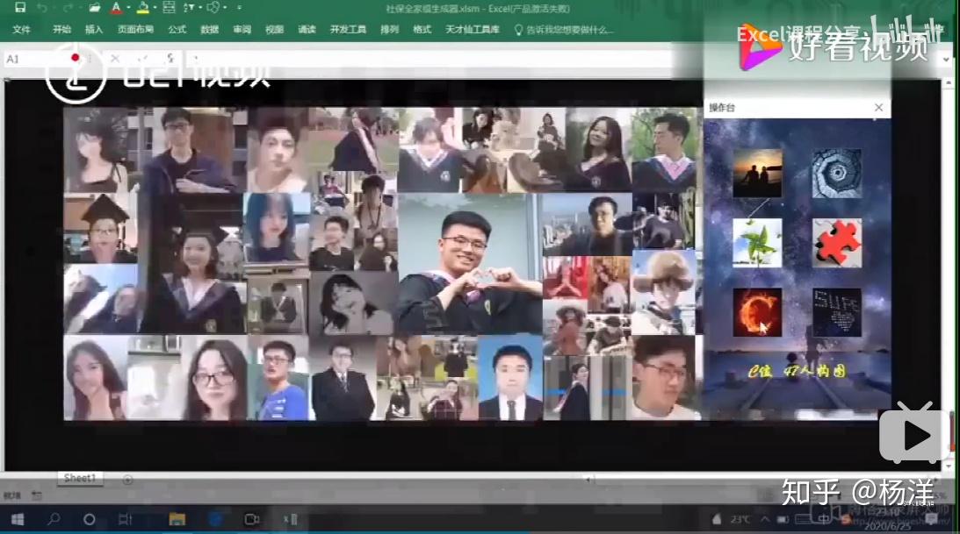Click the form icon after fill color
Image resolution: width=960 pixels, height=534 pixels.
click(169, 7)
